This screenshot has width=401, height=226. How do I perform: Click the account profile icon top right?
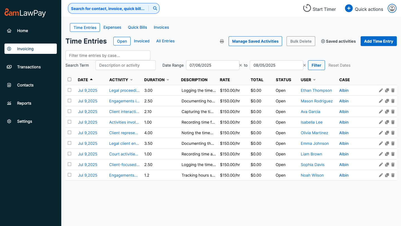click(392, 8)
